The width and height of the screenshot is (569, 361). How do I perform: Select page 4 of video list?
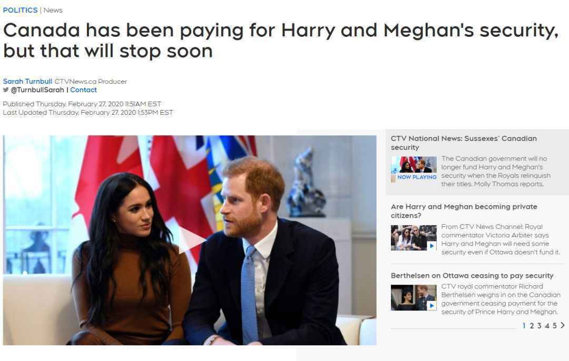(x=547, y=326)
